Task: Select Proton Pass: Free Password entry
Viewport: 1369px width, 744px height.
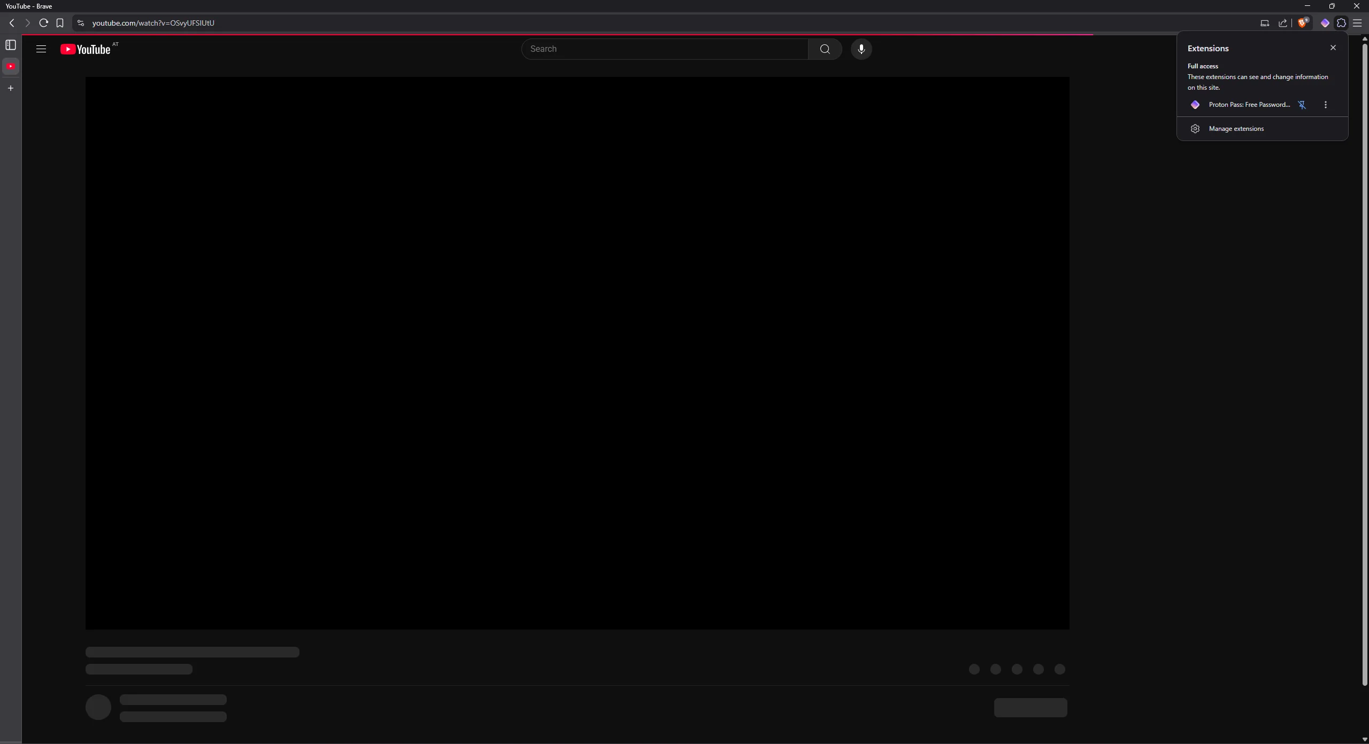Action: point(1249,105)
